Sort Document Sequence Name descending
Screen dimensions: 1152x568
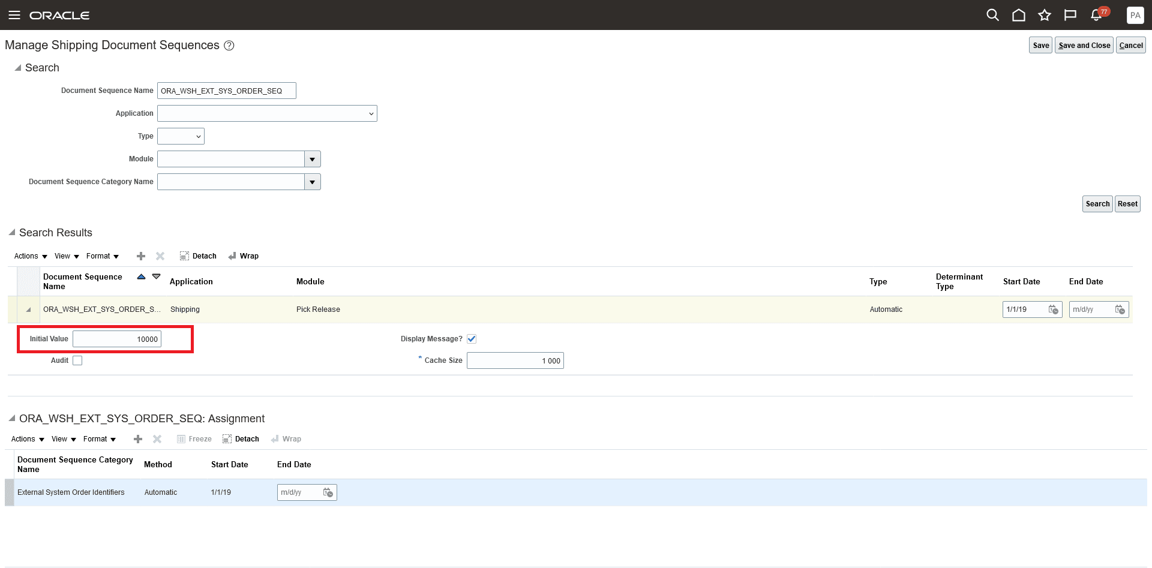157,277
